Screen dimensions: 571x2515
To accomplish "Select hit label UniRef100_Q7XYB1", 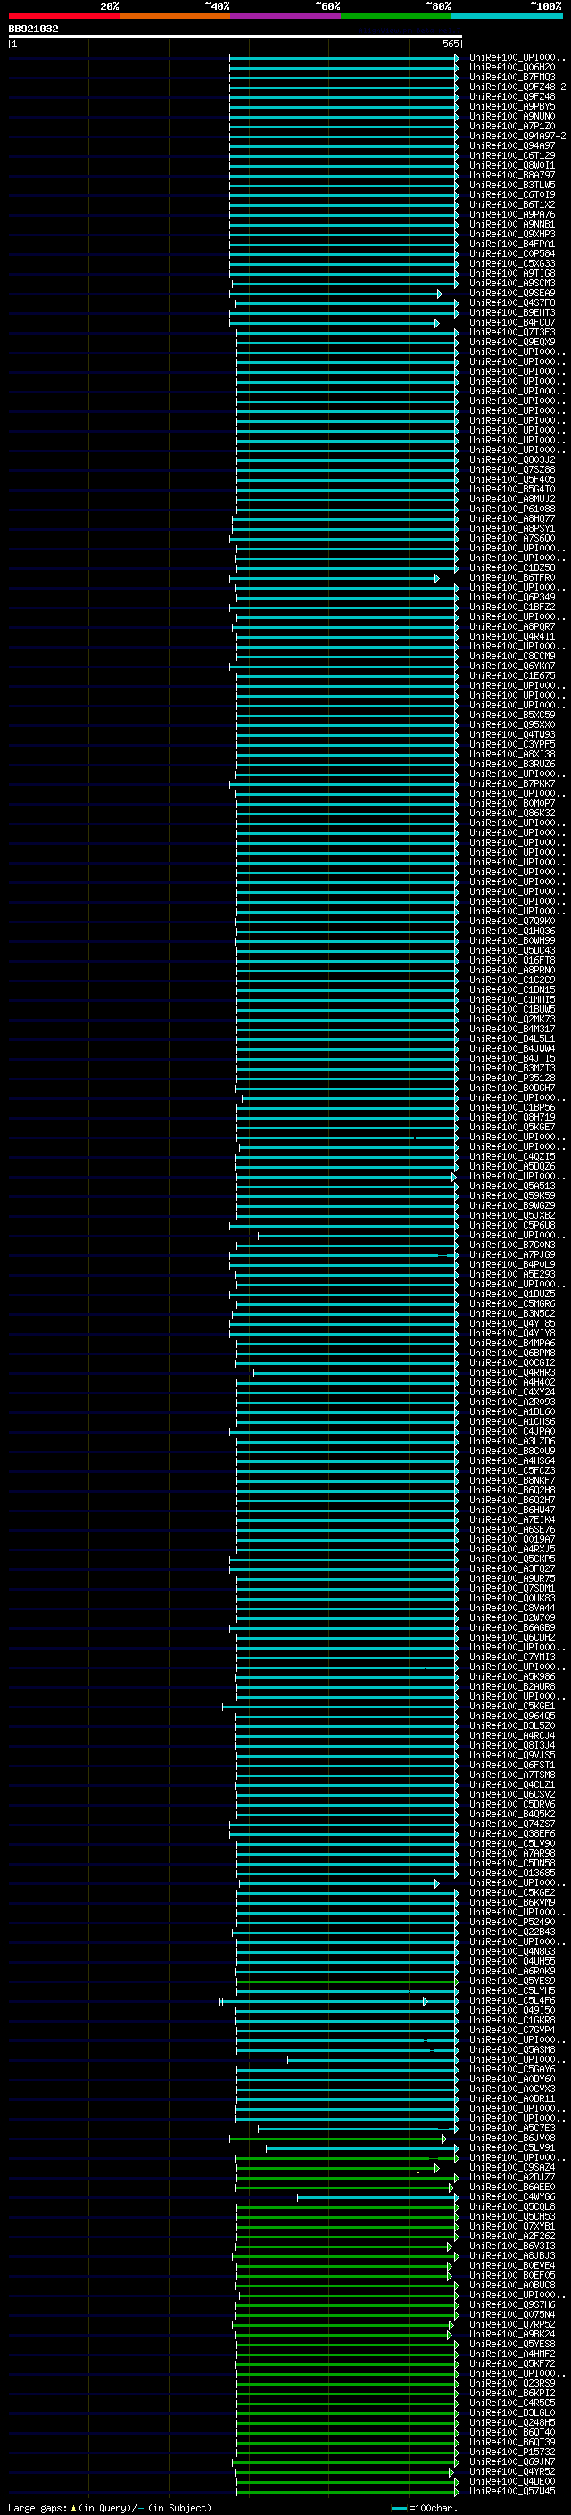I will tap(511, 2226).
